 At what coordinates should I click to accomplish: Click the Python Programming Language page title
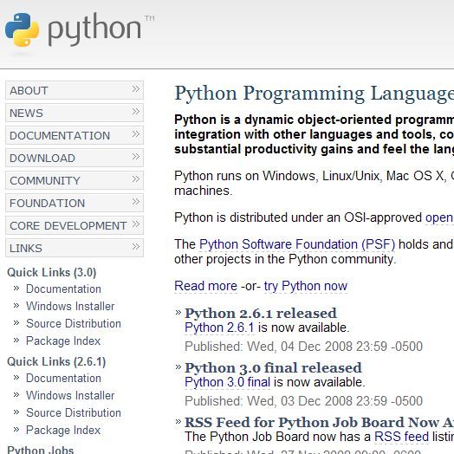click(x=315, y=94)
